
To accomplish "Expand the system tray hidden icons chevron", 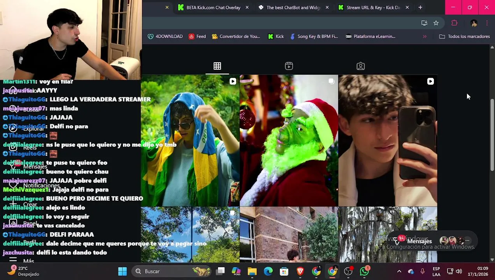I will point(399,271).
